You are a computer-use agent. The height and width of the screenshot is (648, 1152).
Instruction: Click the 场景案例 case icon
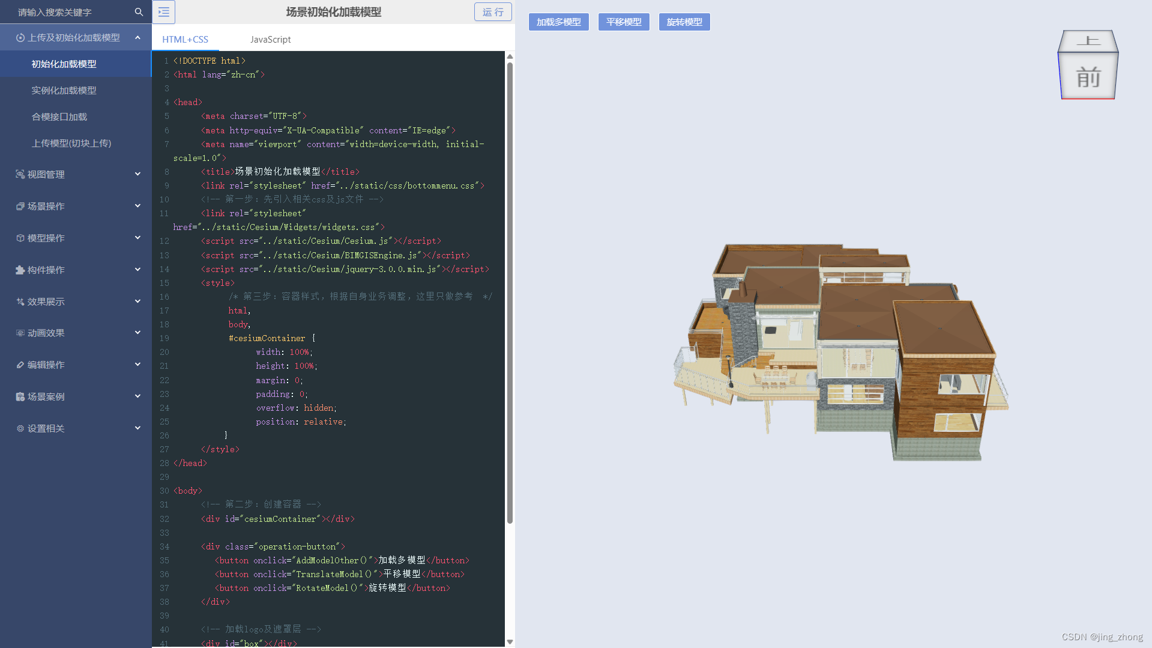point(20,396)
